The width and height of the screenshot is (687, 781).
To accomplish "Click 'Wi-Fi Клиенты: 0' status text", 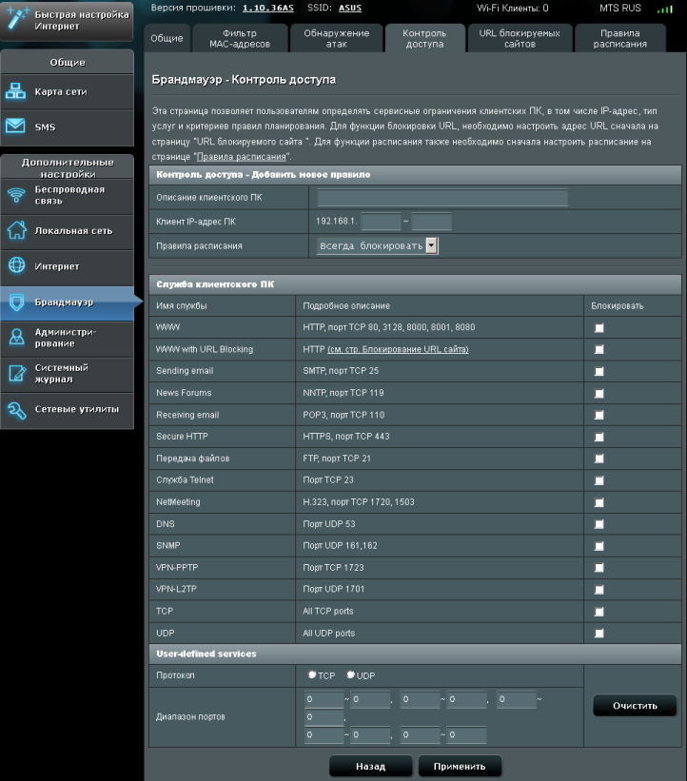I will (x=512, y=8).
